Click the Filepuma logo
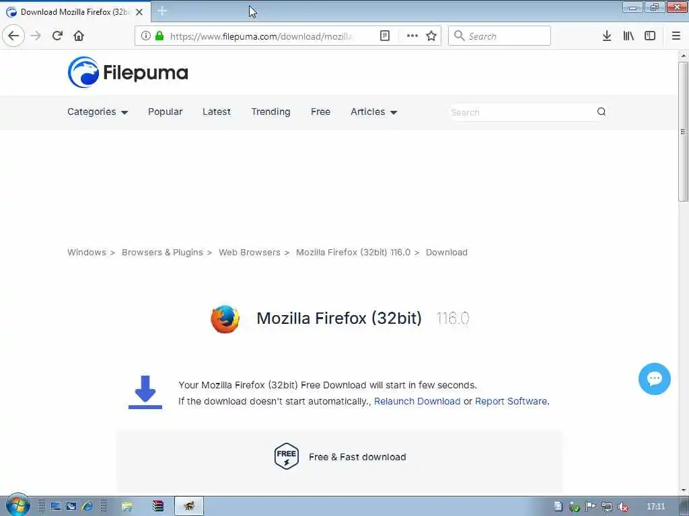Viewport: 689px width, 516px height. [x=128, y=73]
